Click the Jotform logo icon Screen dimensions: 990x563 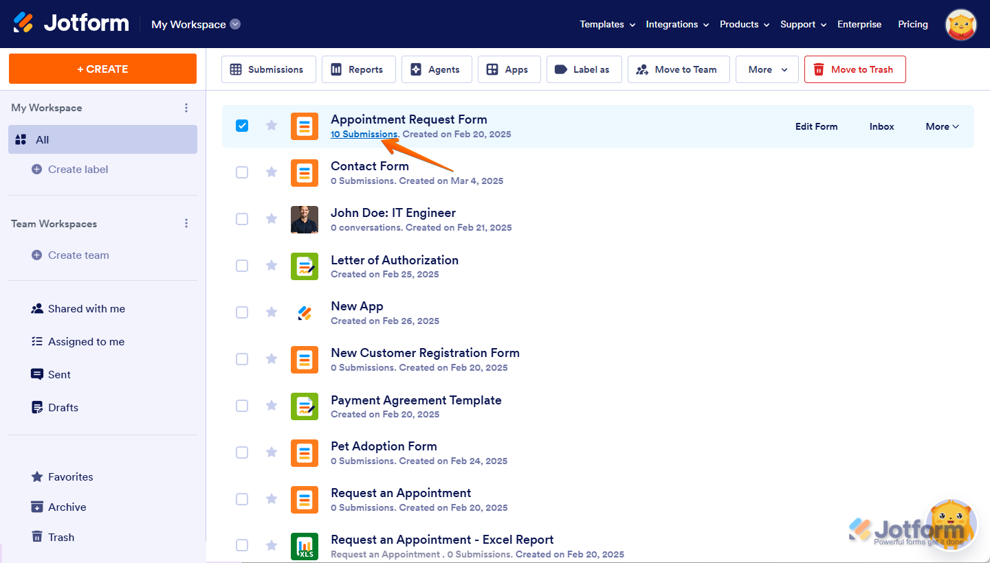click(x=23, y=23)
